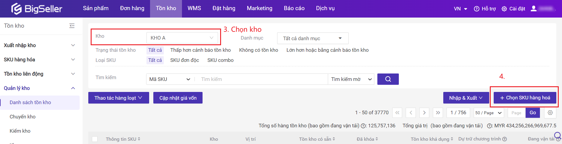Click info icon beside Dự trữ chương trình
Image resolution: width=562 pixels, height=144 pixels.
(504, 139)
